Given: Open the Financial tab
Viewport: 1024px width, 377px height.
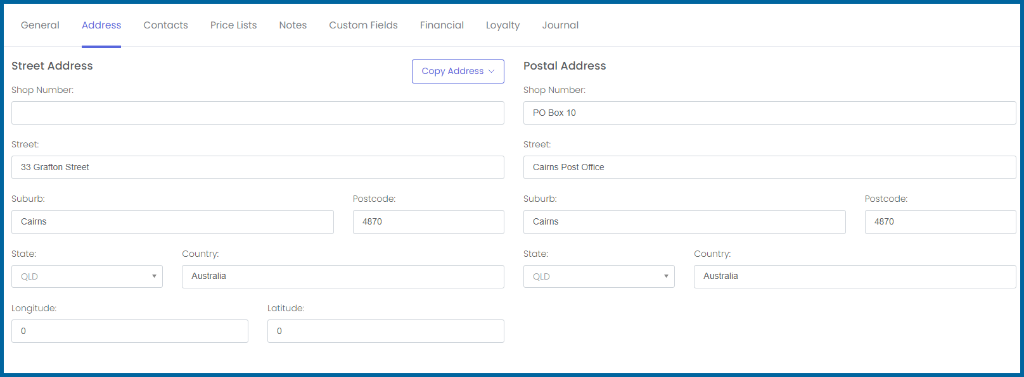Looking at the screenshot, I should 442,25.
